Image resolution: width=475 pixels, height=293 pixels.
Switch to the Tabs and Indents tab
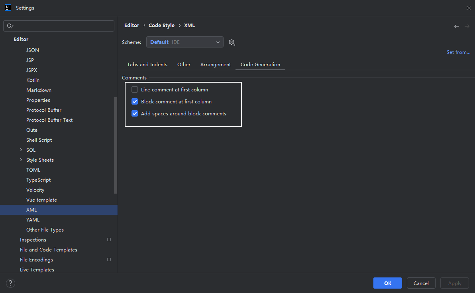pyautogui.click(x=147, y=65)
